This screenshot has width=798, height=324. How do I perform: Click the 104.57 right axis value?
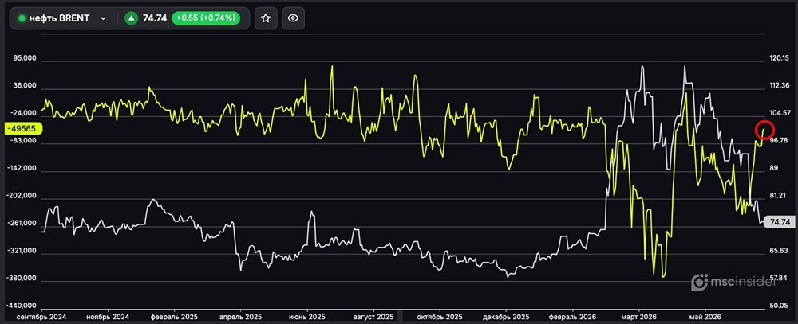780,113
